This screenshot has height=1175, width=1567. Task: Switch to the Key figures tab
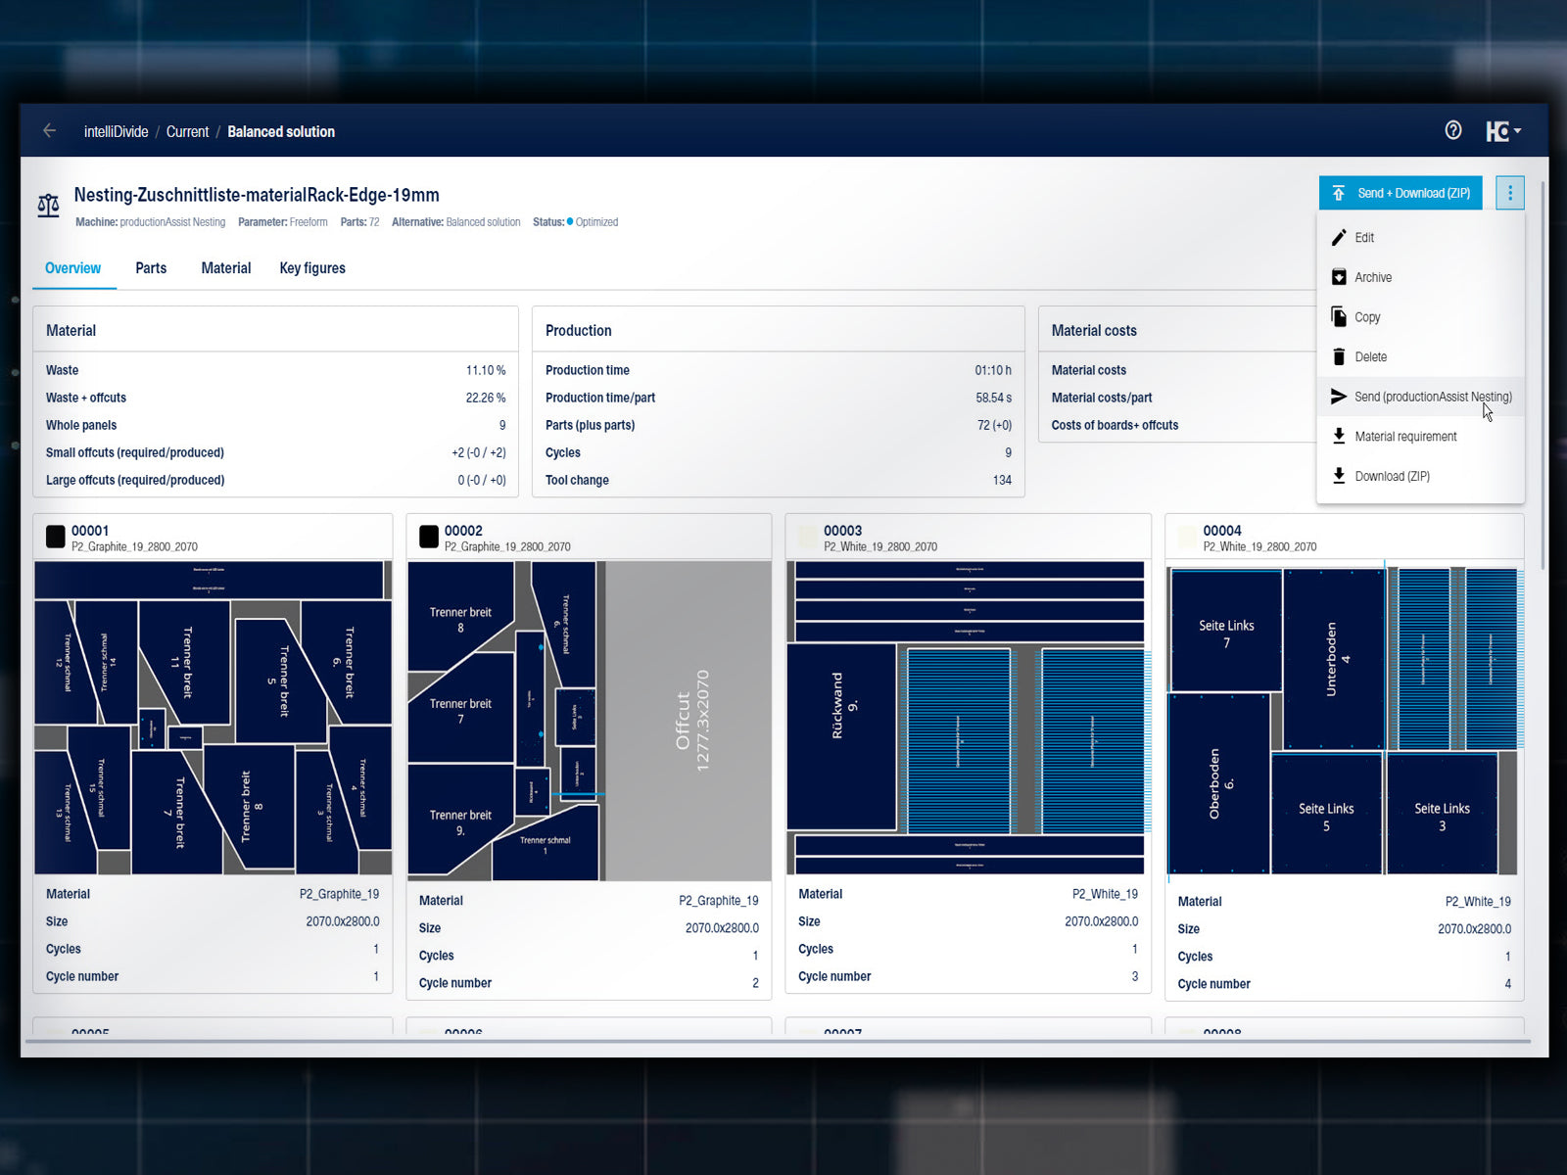pos(312,268)
